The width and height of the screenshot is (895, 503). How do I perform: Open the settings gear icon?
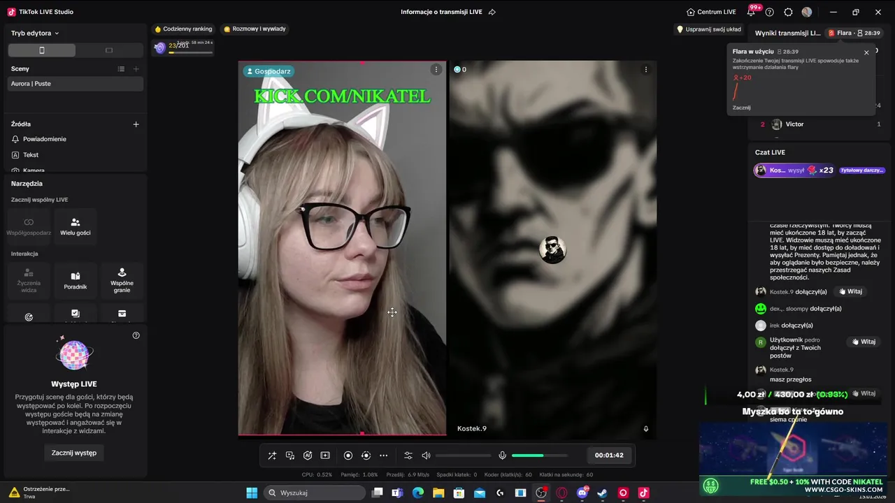[789, 12]
